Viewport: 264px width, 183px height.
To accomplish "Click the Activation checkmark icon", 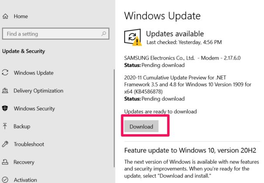I will [5, 180].
